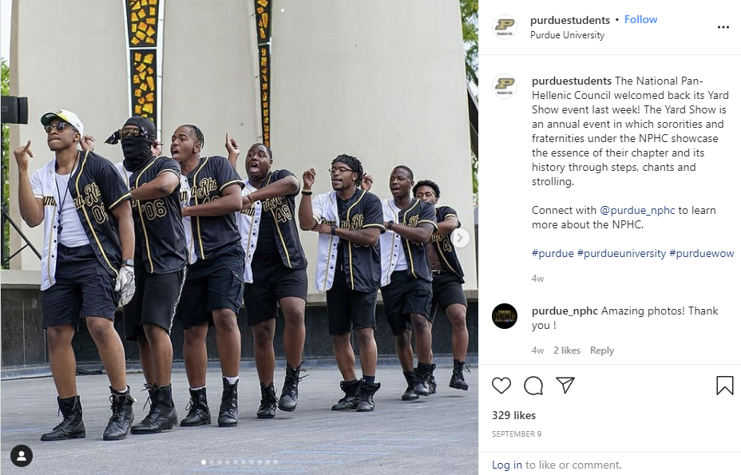This screenshot has height=475, width=741.
Task: Show tagged people icon on photo
Action: pyautogui.click(x=22, y=456)
